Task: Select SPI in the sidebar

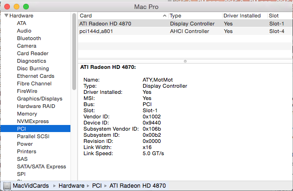Action: click(x=21, y=174)
